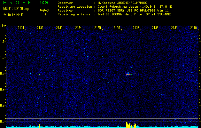The width and height of the screenshot is (201, 128).
Task: Click the NK2410122130.png filename
Action: [15, 9]
